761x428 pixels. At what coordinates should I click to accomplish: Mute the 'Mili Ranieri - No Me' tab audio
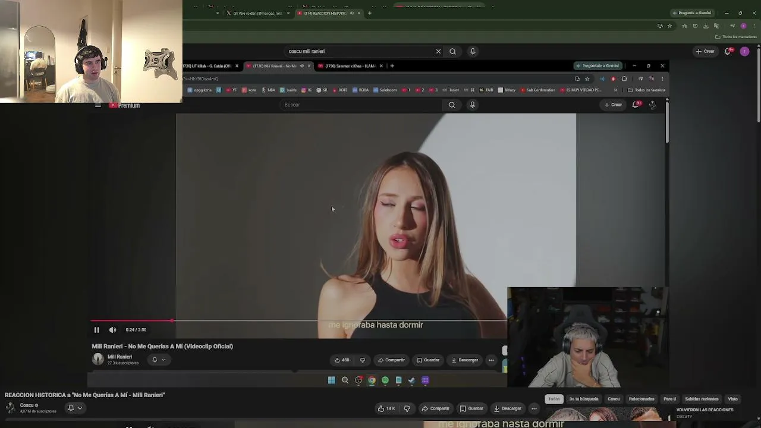pos(301,66)
